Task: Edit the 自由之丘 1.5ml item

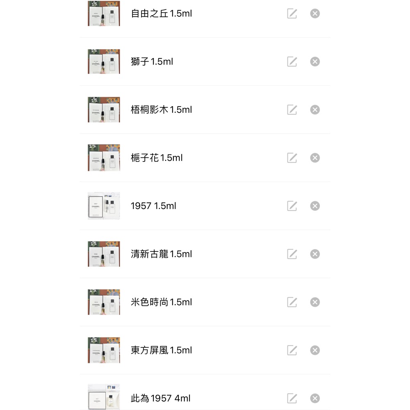Action: tap(292, 14)
